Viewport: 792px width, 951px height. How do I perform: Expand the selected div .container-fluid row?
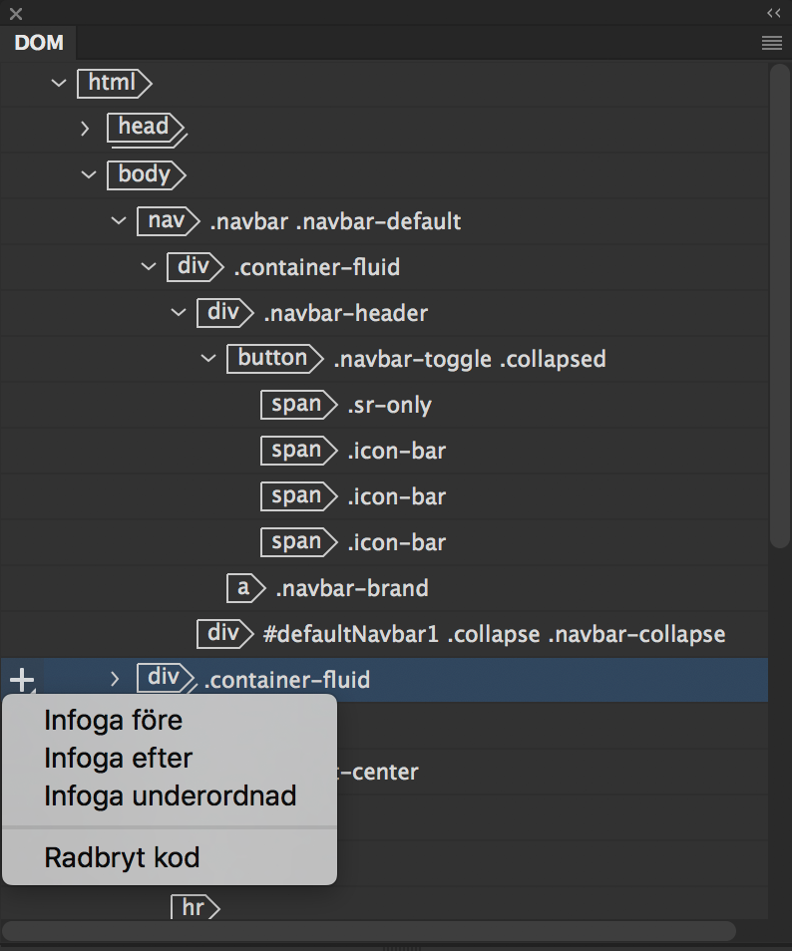click(x=115, y=679)
